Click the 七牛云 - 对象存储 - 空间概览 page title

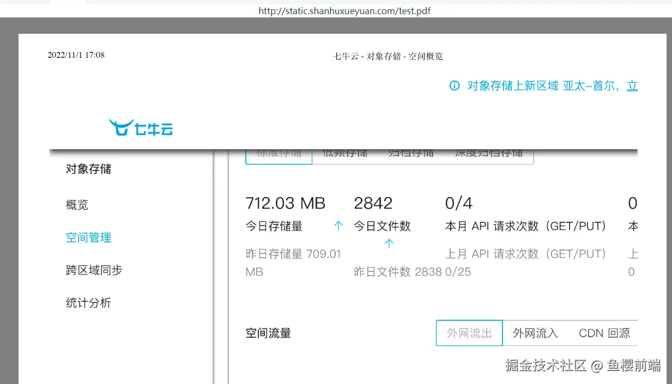[388, 56]
